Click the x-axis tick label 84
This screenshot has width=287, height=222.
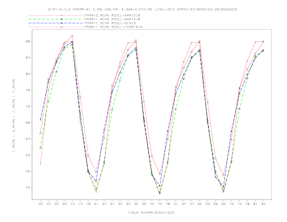click(x=263, y=204)
